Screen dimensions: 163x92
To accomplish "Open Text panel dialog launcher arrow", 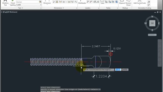I will (x=41, y=8).
